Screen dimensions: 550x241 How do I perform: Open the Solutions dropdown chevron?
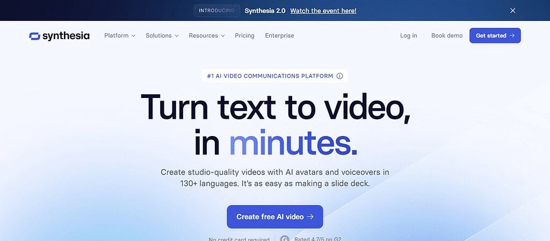[177, 36]
